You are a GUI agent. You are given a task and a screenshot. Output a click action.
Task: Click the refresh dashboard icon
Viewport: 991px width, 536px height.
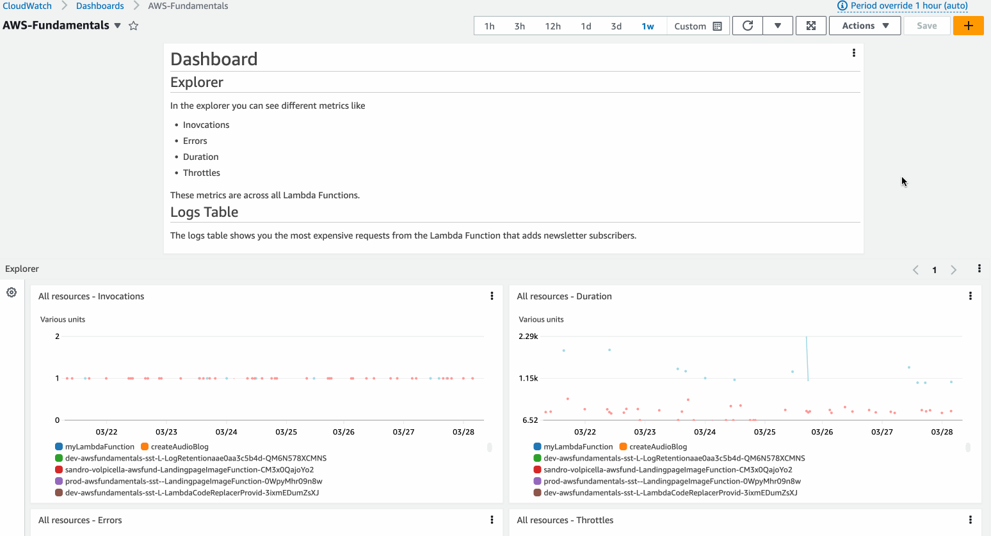(747, 26)
